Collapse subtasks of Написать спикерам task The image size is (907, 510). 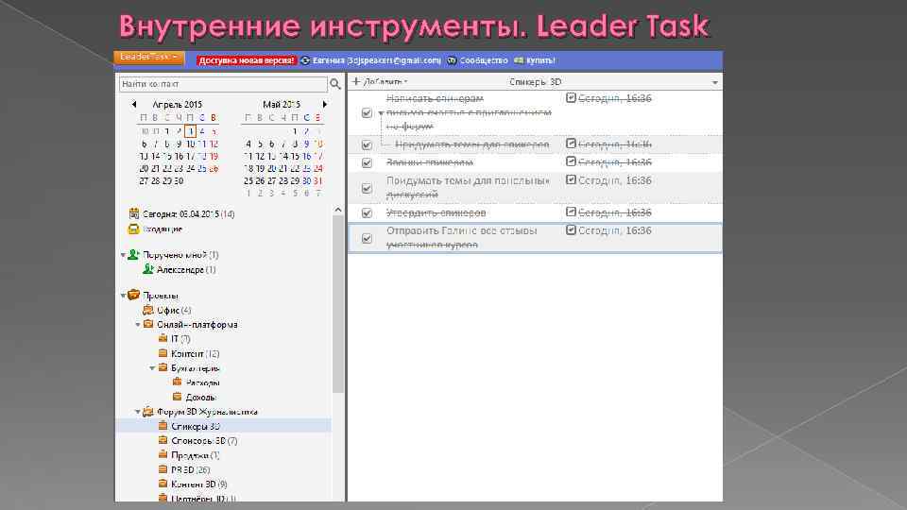[381, 113]
